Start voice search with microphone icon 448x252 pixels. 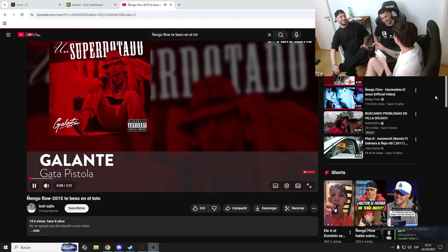(296, 35)
